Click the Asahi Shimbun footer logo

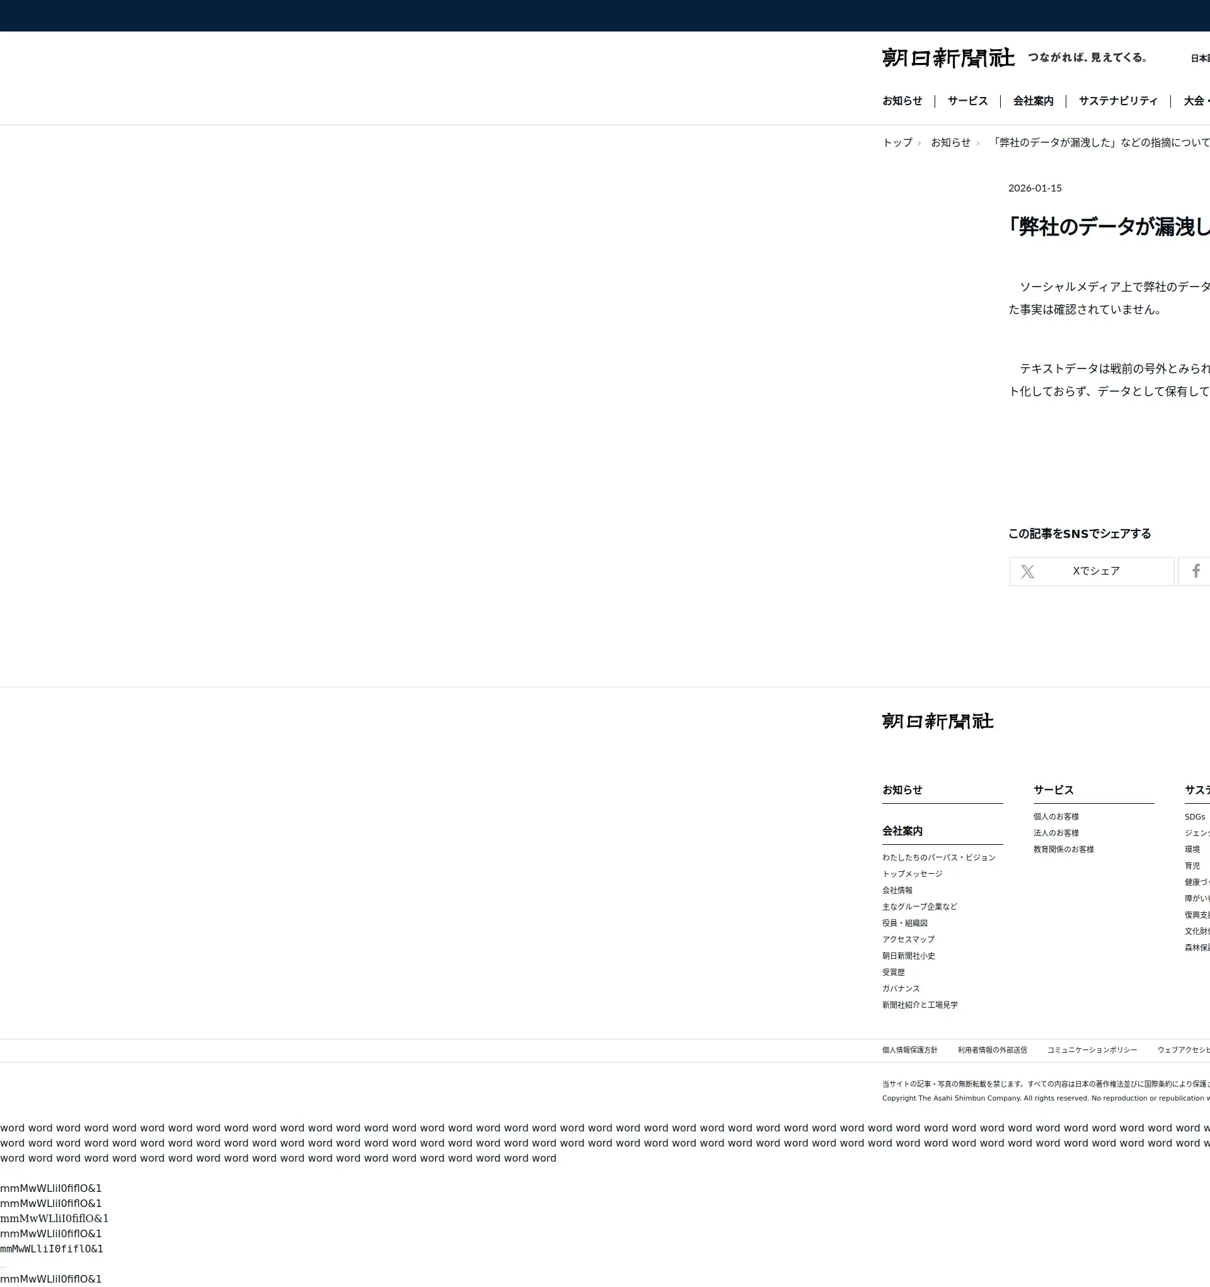[937, 721]
